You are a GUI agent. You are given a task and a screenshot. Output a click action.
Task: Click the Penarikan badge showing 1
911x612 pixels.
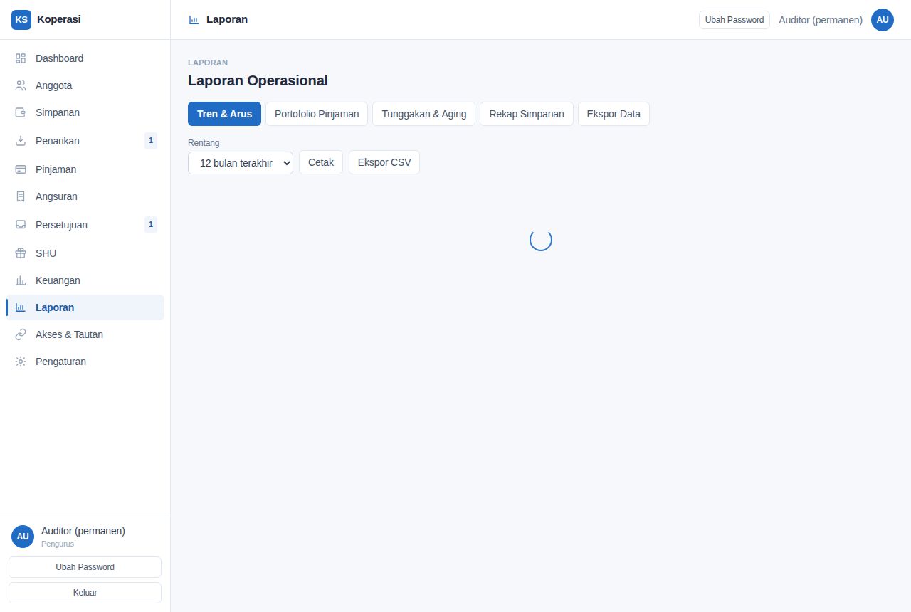151,141
